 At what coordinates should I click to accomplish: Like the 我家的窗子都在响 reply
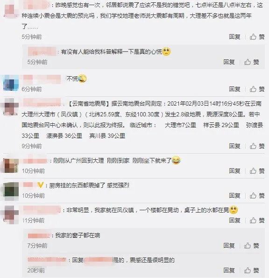(251, 246)
